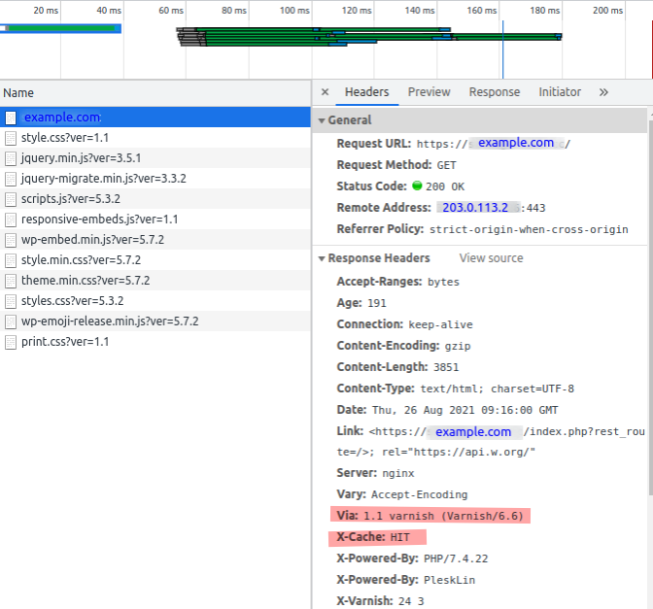This screenshot has width=653, height=609.
Task: Click the Request URL example.com value
Action: 516,143
